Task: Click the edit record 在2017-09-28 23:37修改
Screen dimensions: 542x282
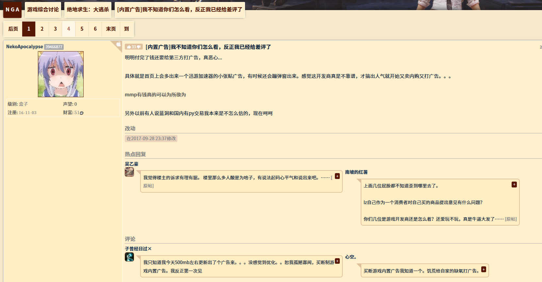Action: 151,139
